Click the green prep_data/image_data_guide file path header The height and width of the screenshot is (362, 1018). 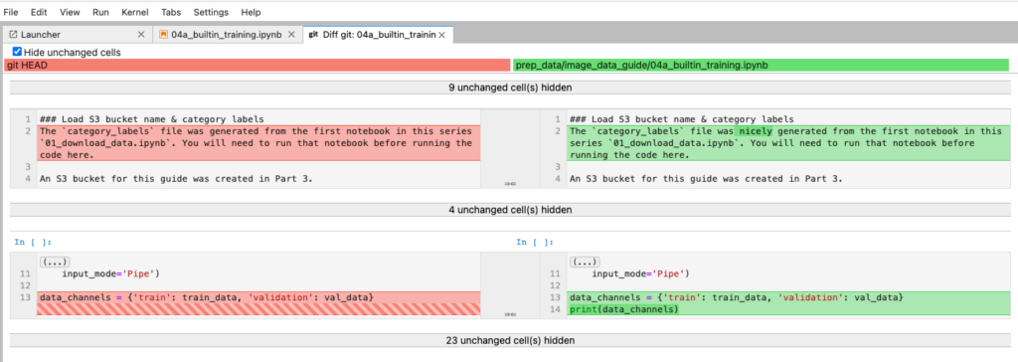coord(761,65)
